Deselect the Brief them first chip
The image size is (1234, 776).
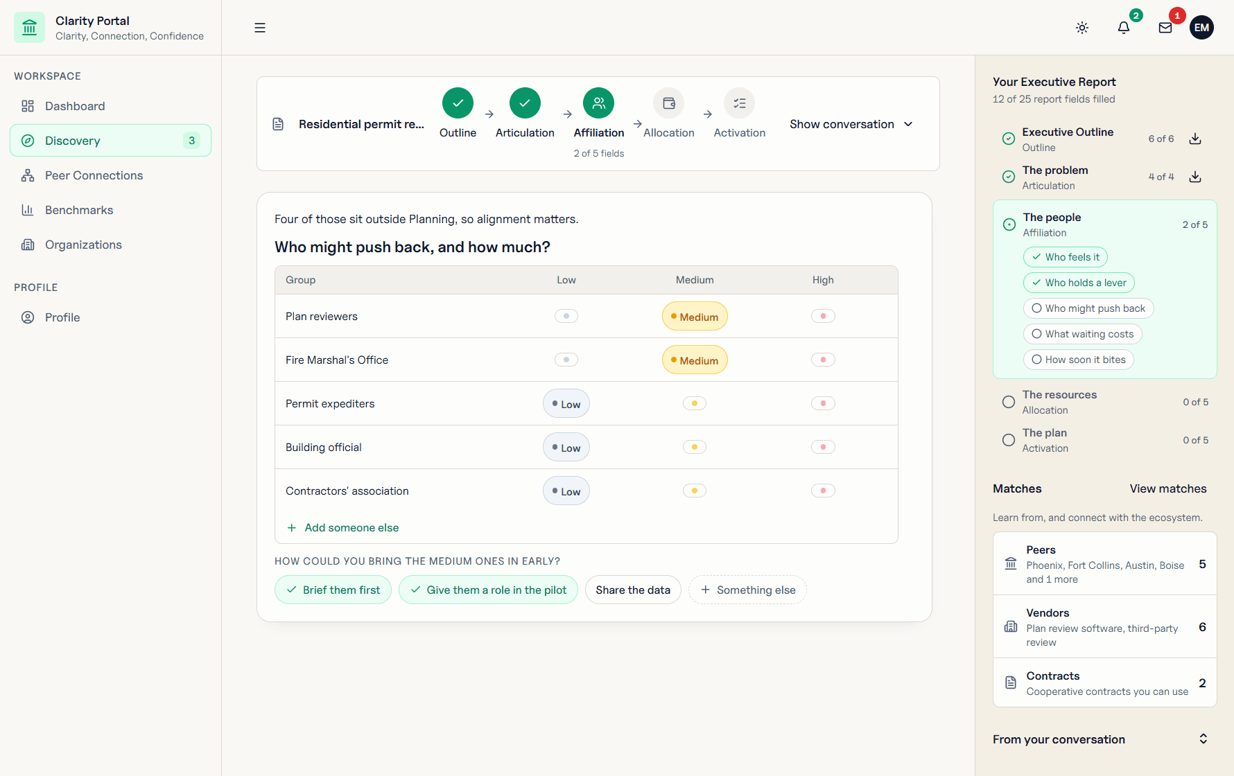[x=333, y=590]
